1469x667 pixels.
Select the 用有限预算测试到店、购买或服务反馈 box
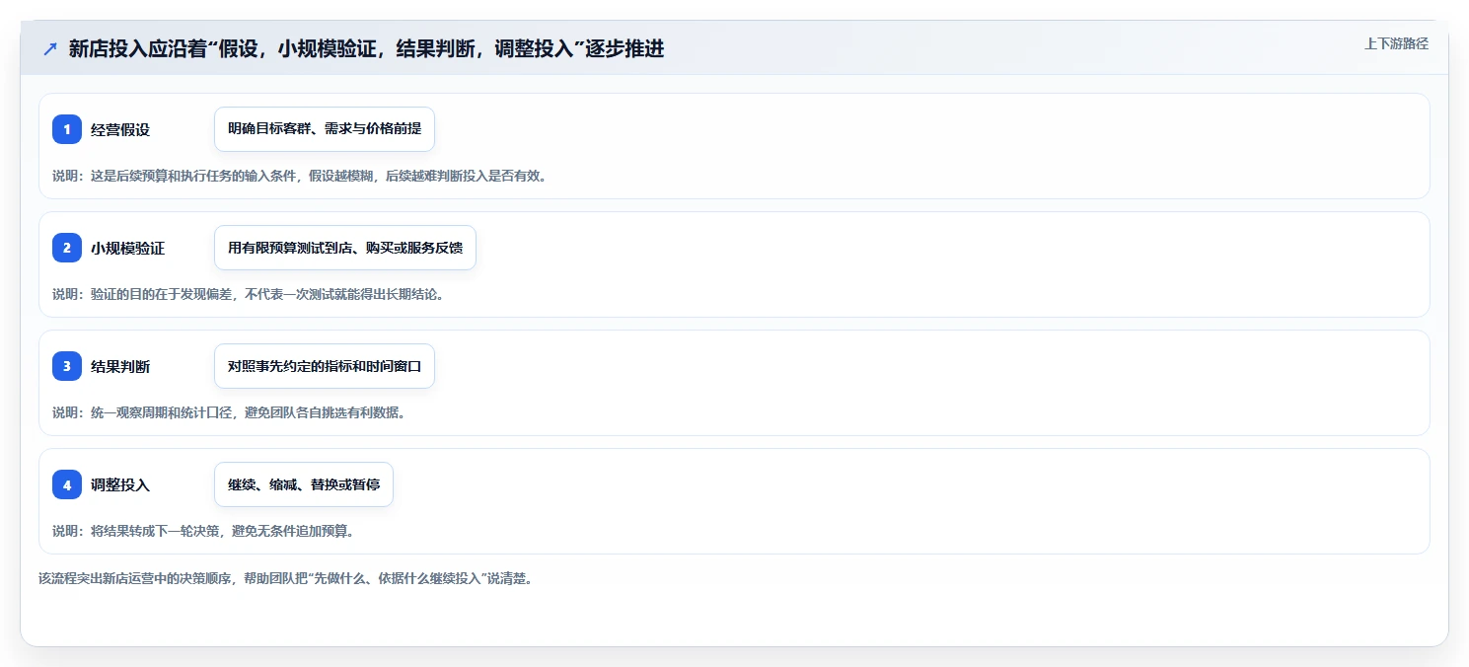tap(345, 248)
